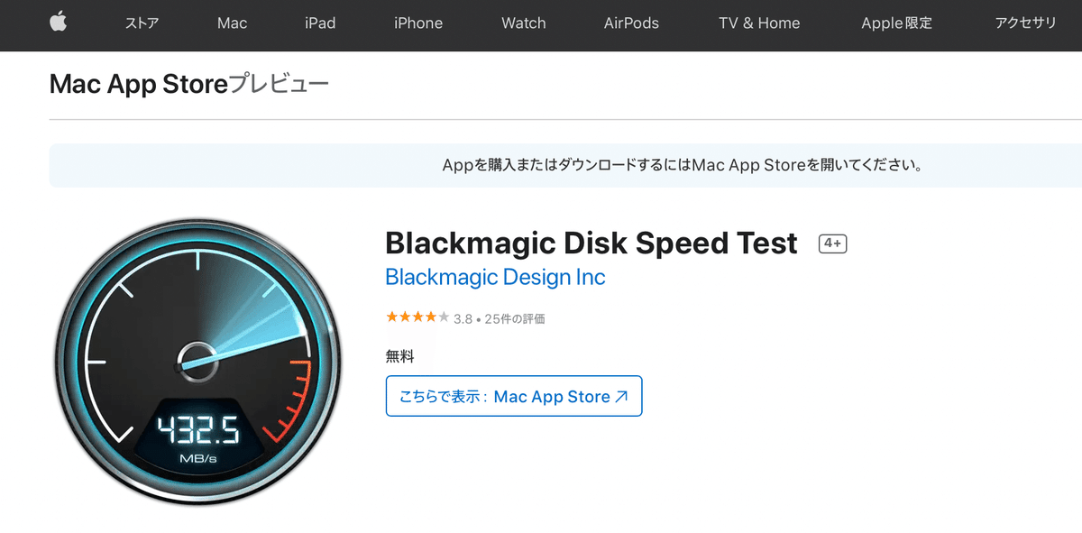Visit the AirPods section
Screen dimensions: 1082x533
tap(631, 23)
